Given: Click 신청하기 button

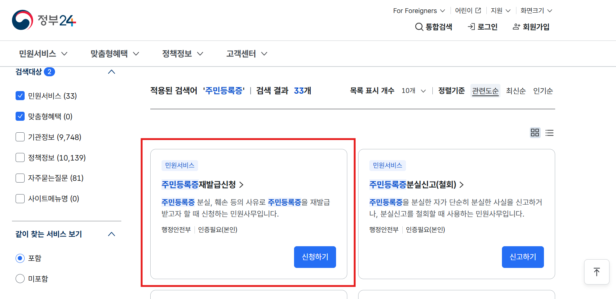Looking at the screenshot, I should coord(315,257).
